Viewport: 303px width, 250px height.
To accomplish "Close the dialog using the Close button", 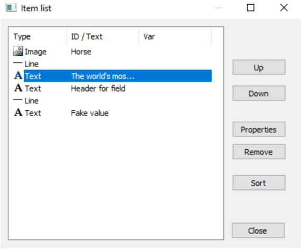I will tap(258, 230).
